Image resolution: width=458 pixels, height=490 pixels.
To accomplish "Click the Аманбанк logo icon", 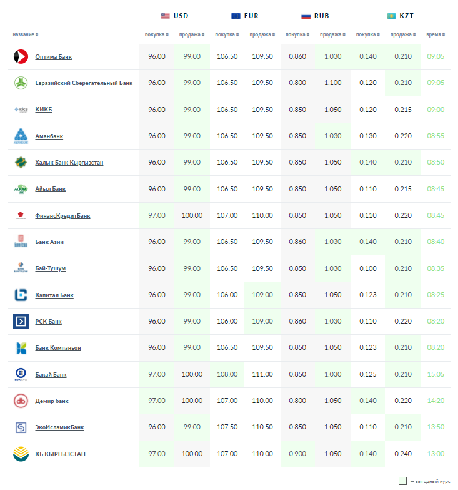I will pyautogui.click(x=21, y=136).
